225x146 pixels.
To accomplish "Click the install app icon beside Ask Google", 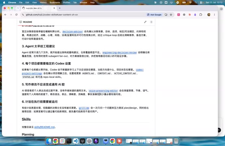I will [x=166, y=15].
